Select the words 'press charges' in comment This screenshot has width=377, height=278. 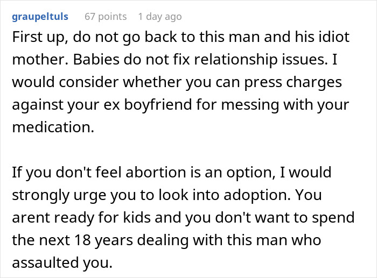[293, 82]
